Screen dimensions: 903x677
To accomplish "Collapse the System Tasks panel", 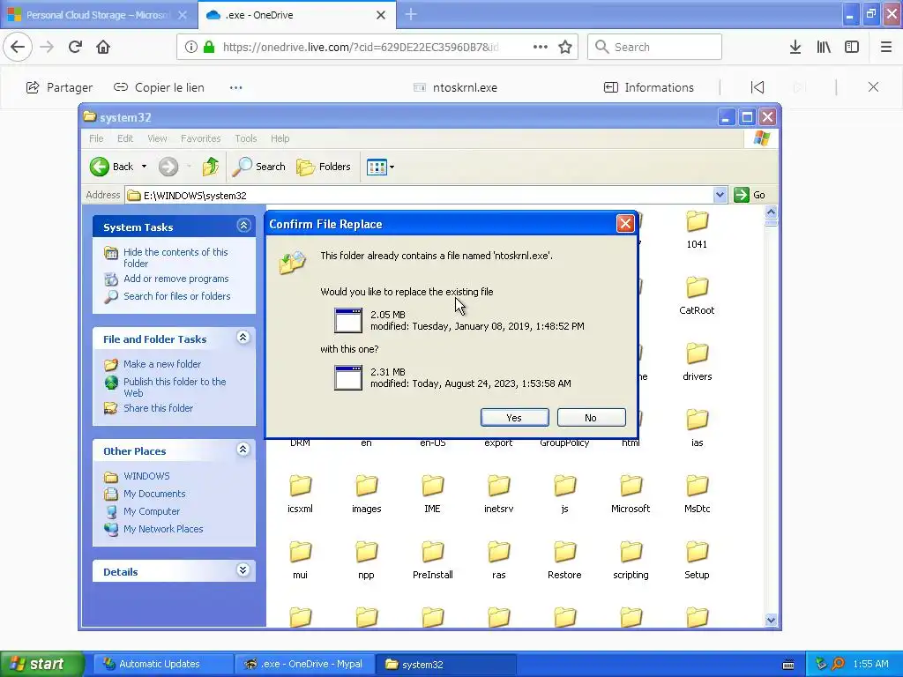I will click(243, 225).
